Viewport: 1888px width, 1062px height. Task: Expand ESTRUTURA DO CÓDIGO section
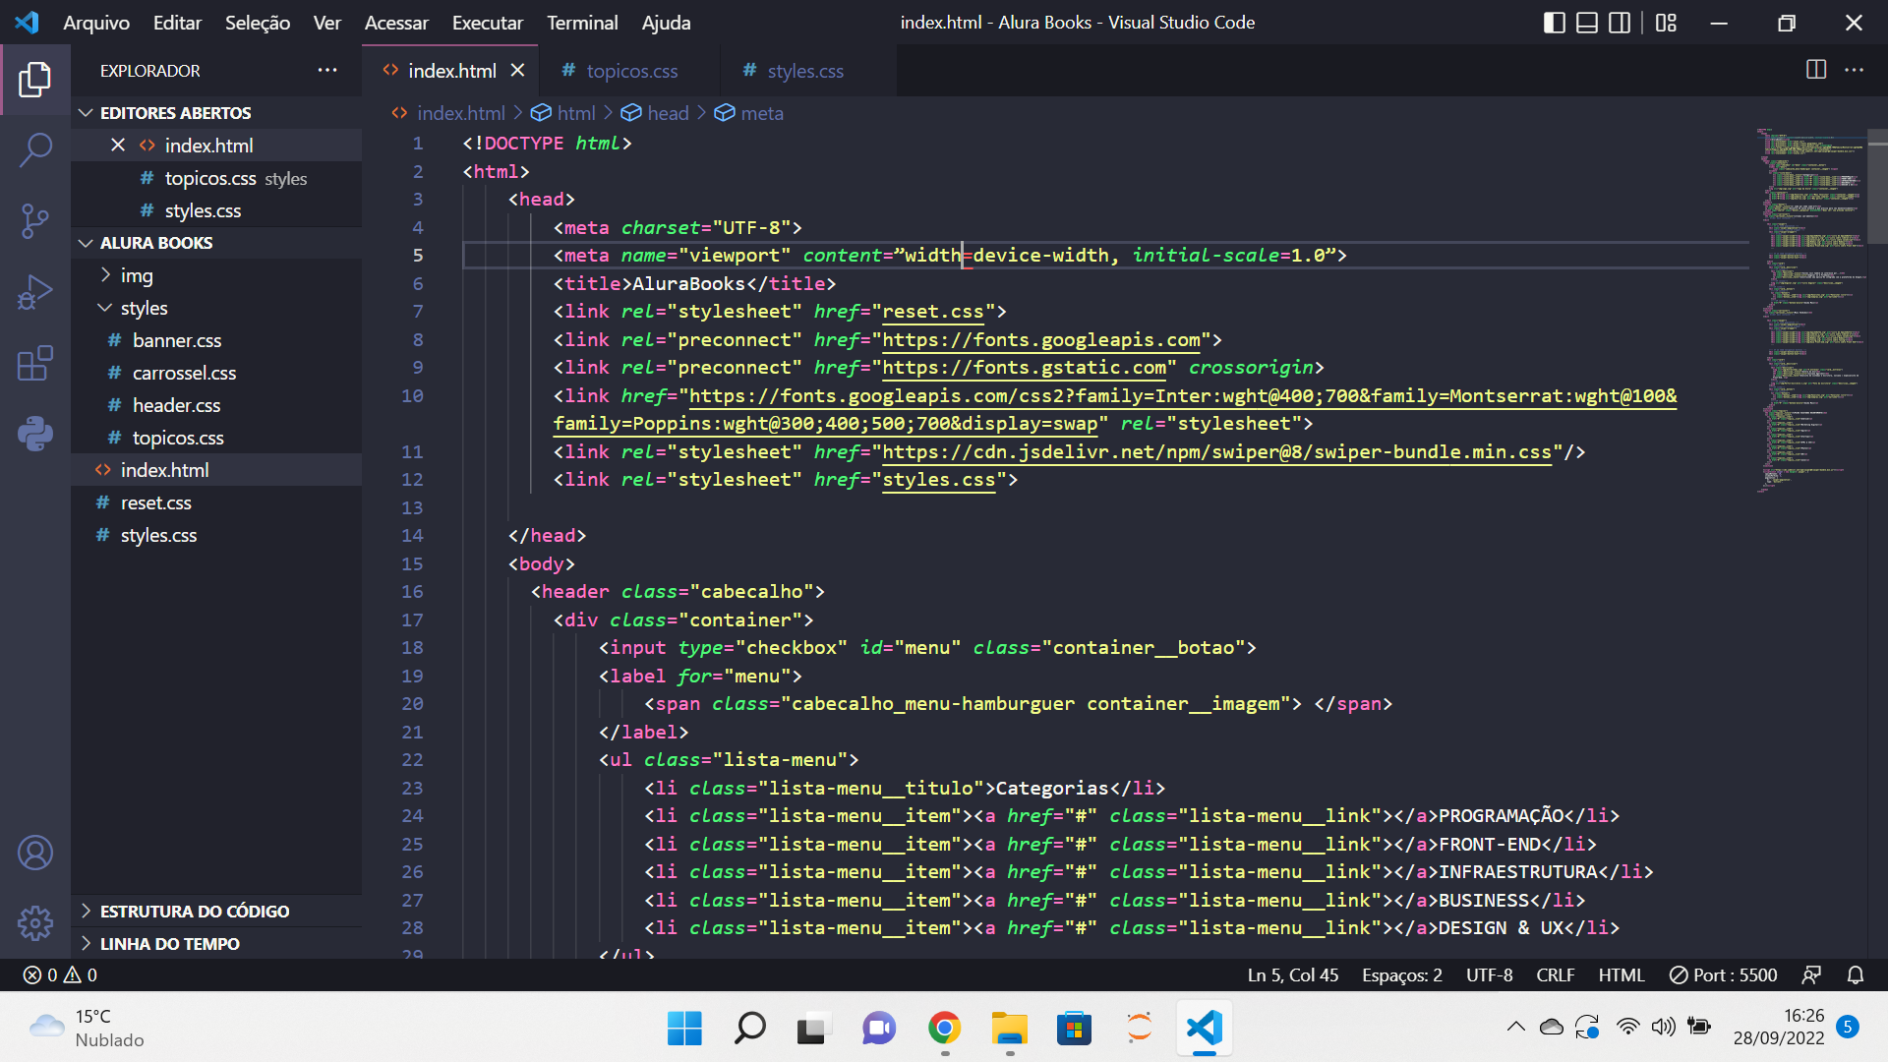[x=216, y=912]
